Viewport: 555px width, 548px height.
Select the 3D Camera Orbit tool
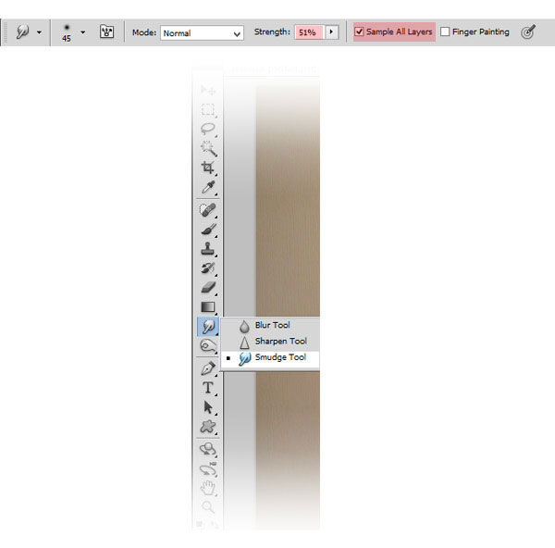[208, 469]
